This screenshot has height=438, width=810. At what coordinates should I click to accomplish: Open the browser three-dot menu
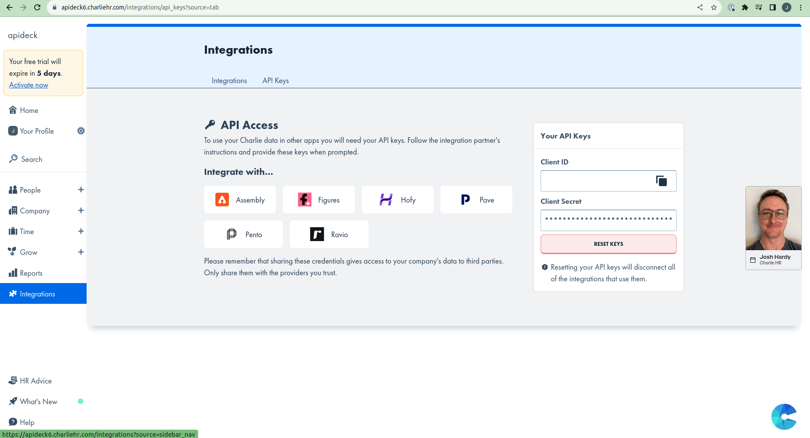click(x=800, y=7)
